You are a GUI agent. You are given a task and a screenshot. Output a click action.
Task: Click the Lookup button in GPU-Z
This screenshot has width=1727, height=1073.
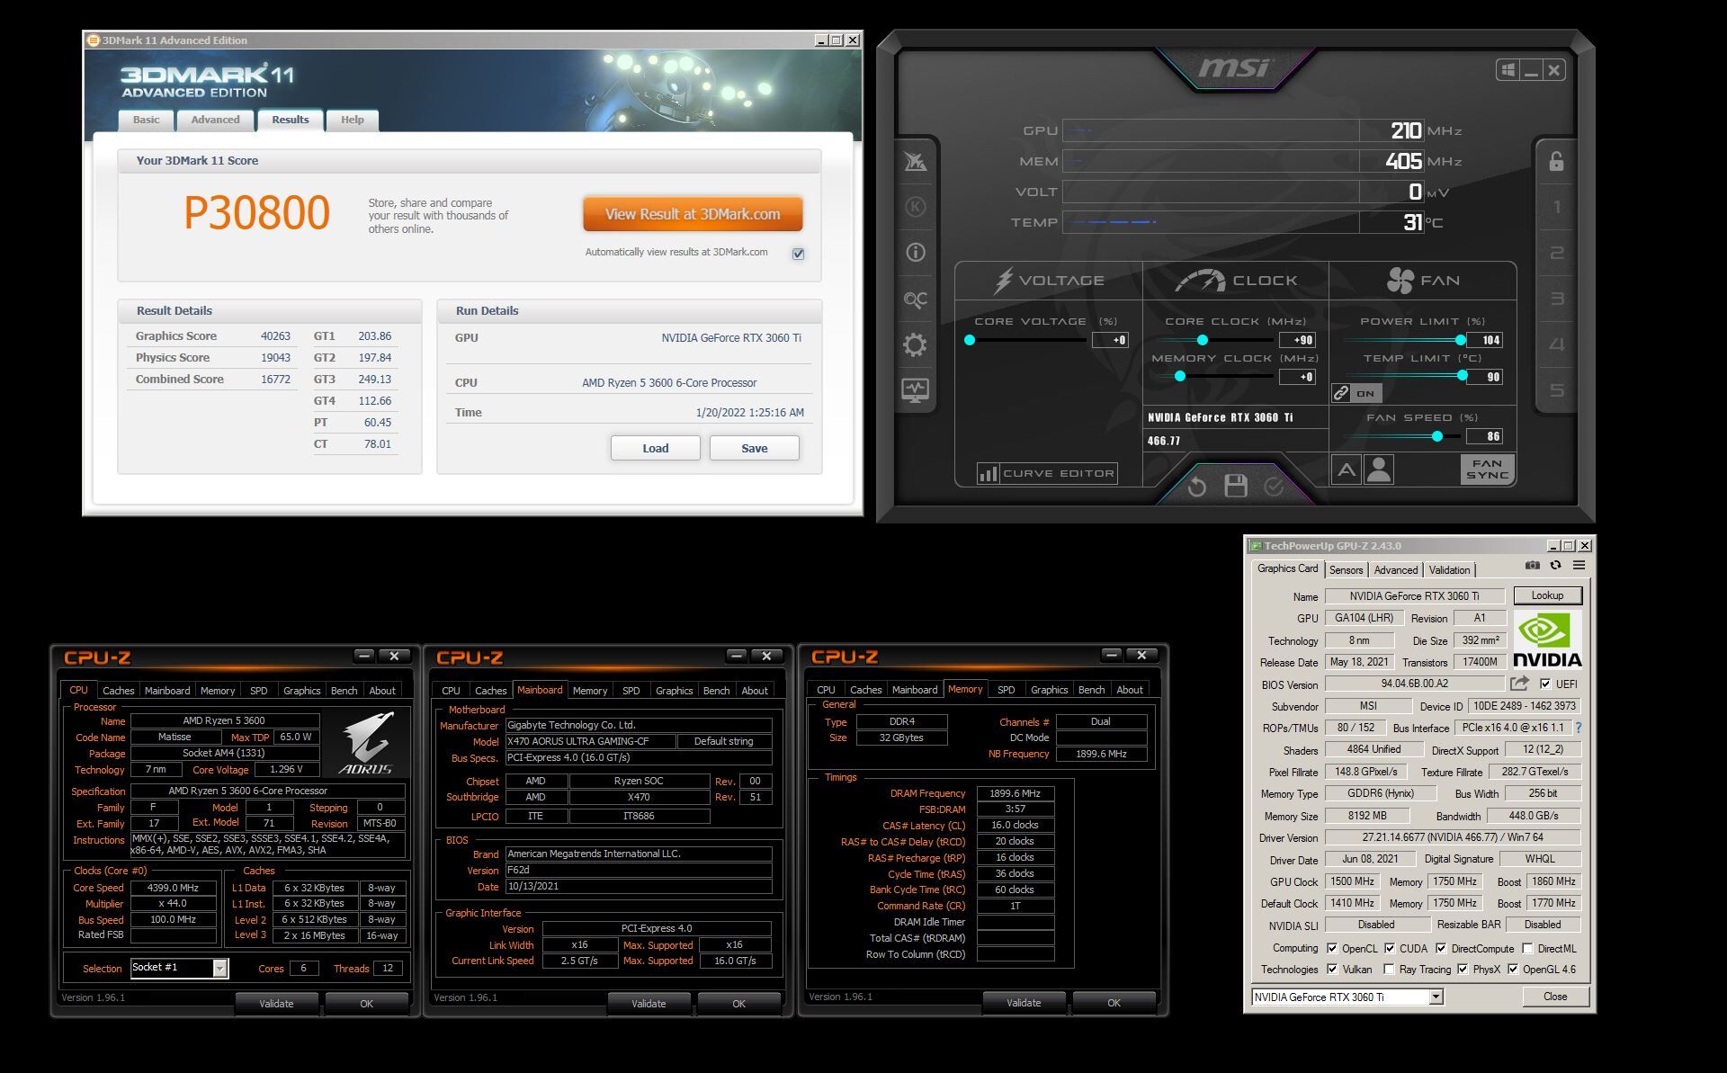coord(1547,595)
